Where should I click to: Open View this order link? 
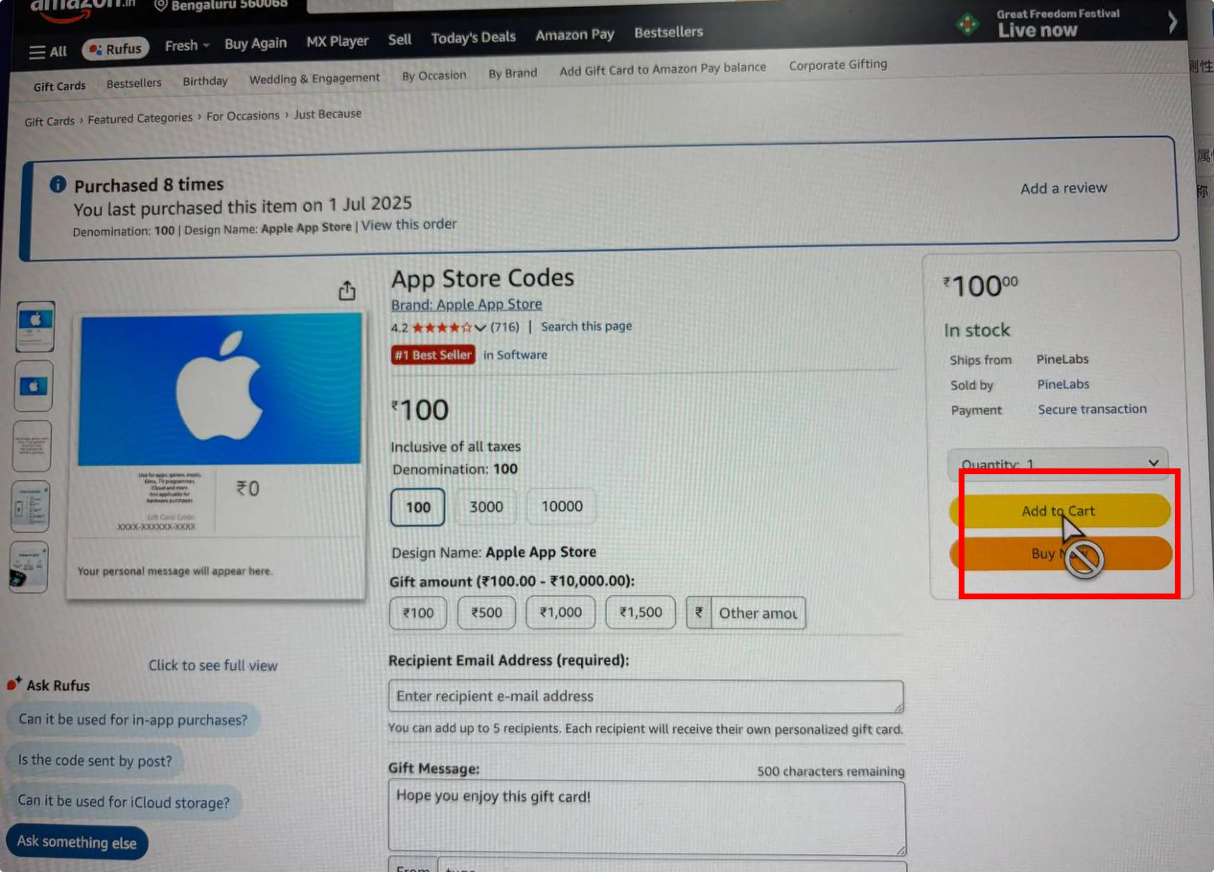(409, 225)
